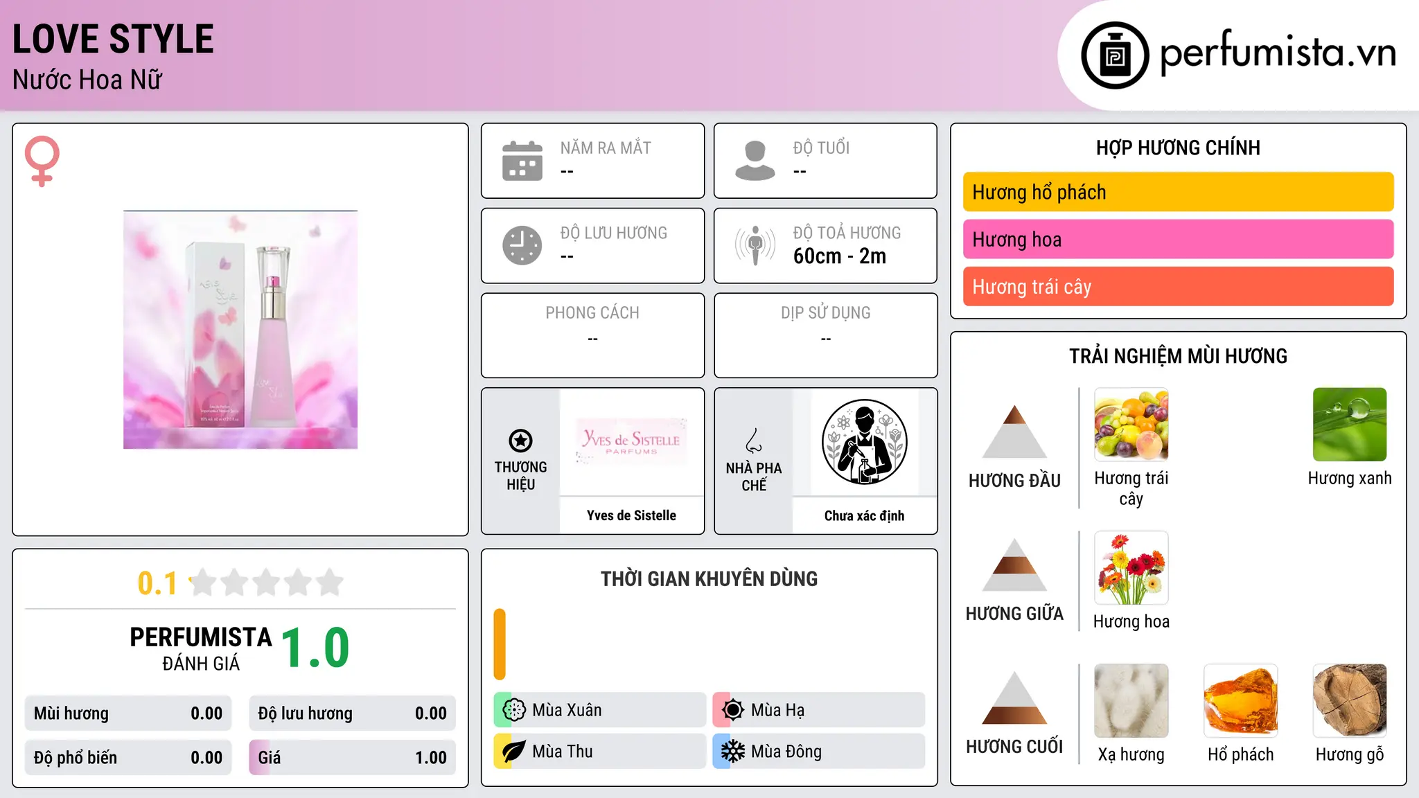Click the Mùa Đông snowflake icon
The width and height of the screenshot is (1419, 798).
(x=733, y=752)
